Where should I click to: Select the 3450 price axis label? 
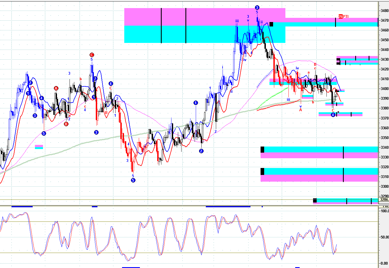[x=385, y=40]
